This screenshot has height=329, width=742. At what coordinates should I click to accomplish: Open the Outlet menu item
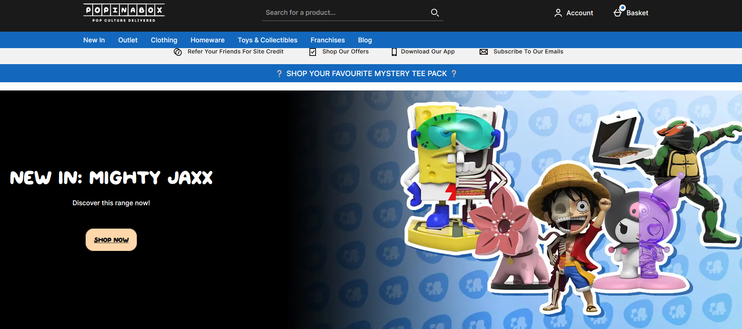coord(128,40)
